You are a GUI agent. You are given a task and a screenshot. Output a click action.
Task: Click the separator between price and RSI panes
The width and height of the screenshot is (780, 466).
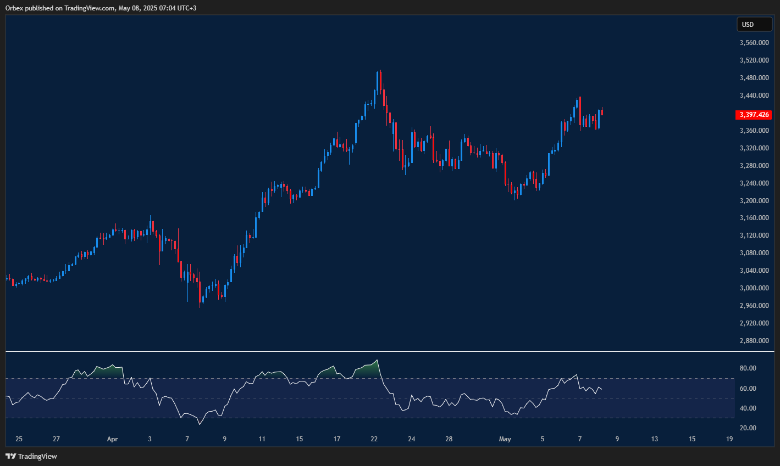click(x=385, y=351)
